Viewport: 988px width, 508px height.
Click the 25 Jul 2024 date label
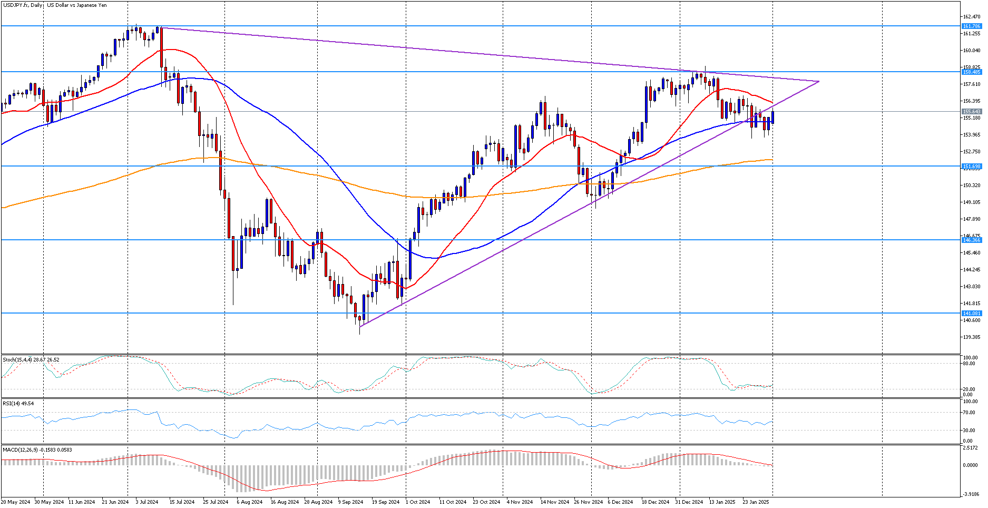(x=216, y=502)
